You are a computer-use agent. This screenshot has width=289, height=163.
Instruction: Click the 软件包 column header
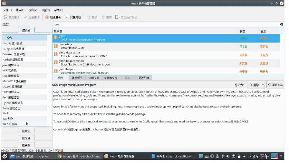(x=145, y=32)
